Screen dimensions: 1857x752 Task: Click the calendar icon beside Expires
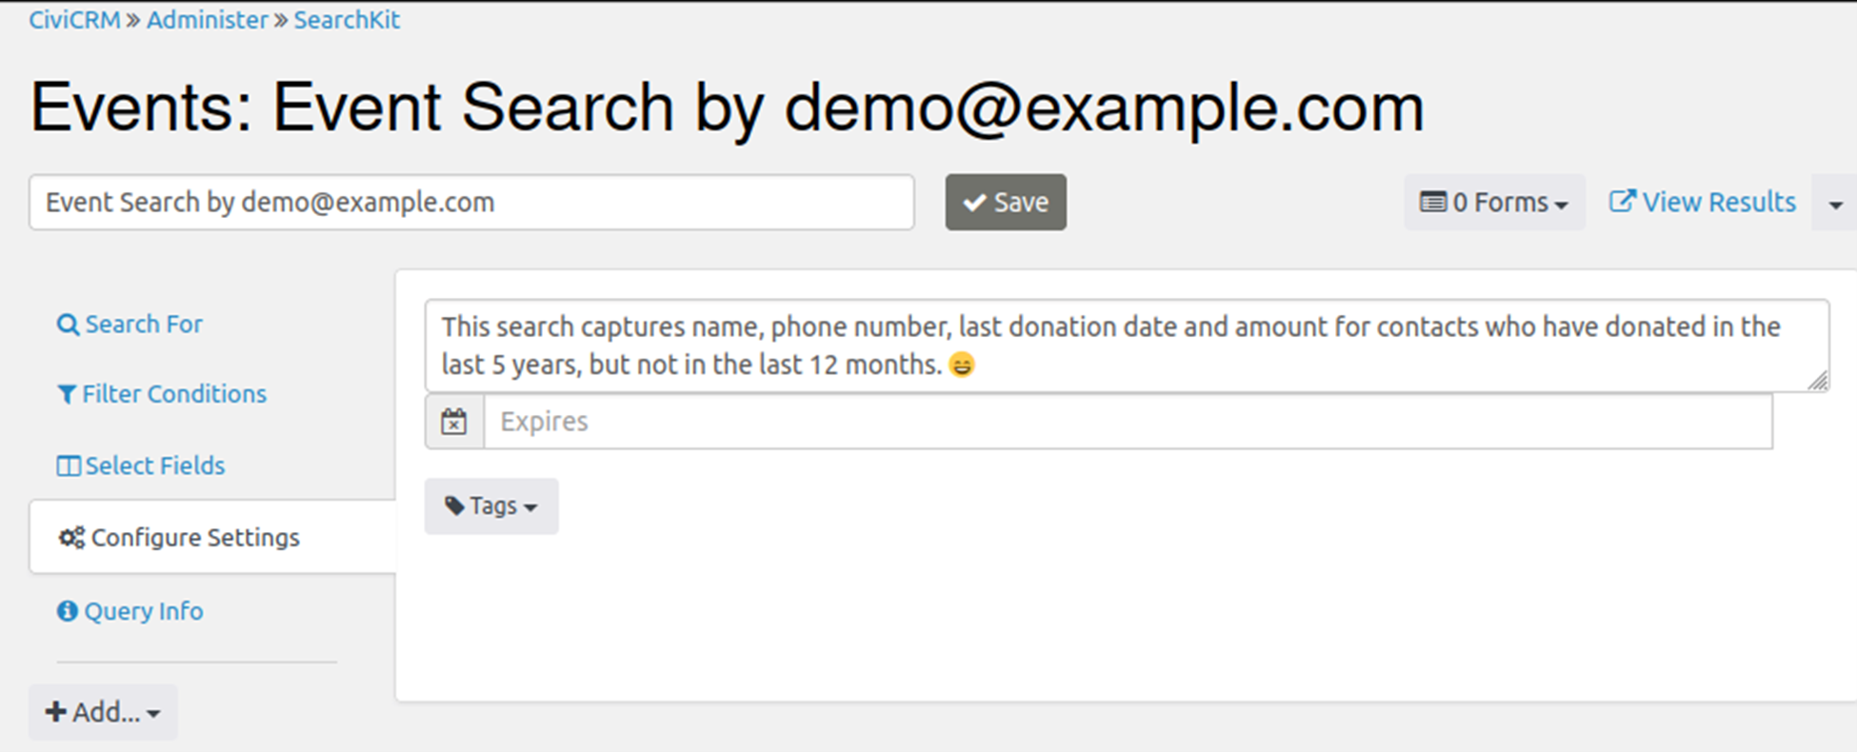click(x=454, y=422)
